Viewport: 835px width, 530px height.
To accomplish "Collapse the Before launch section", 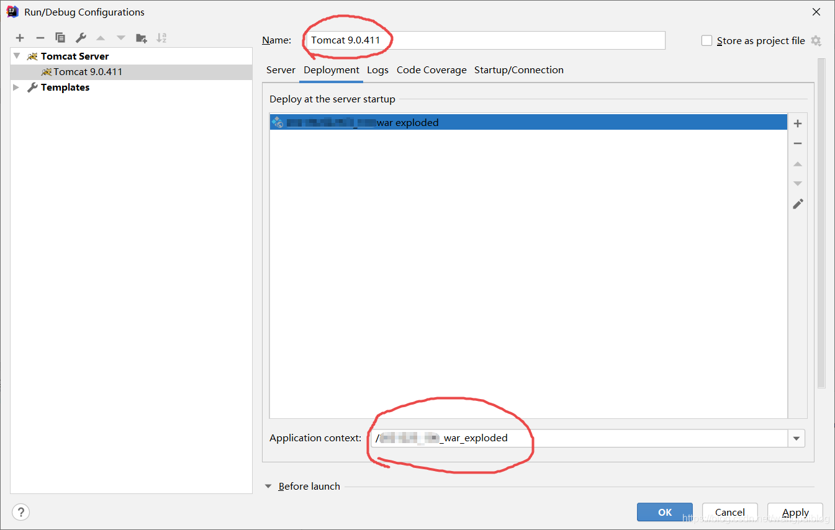I will click(269, 487).
